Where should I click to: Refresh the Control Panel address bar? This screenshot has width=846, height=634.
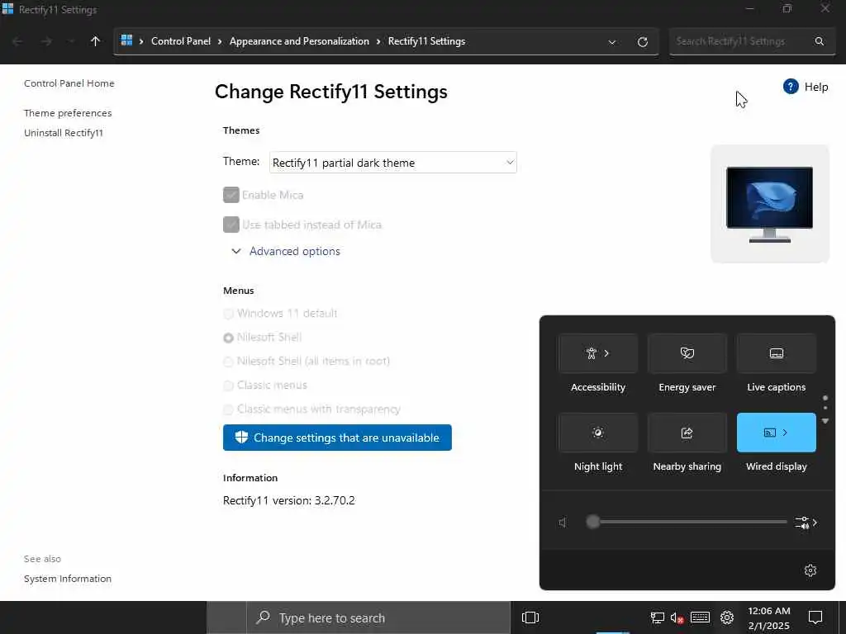tap(642, 41)
